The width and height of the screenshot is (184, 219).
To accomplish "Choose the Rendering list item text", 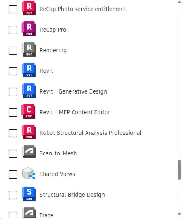I will pyautogui.click(x=53, y=50).
